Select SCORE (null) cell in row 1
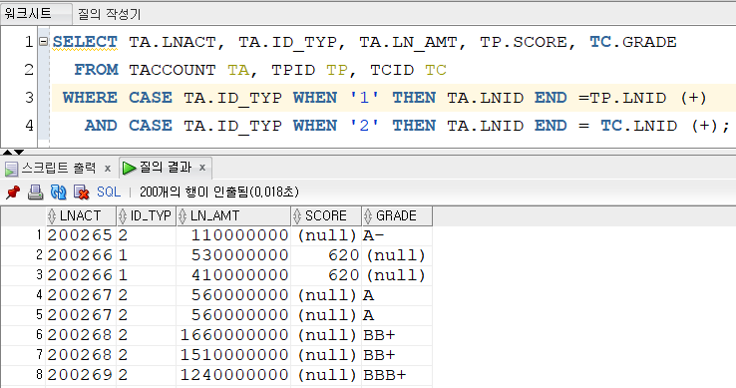 [327, 234]
